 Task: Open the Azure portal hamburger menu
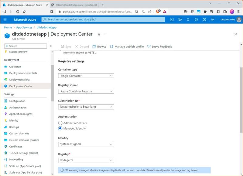(5, 19)
